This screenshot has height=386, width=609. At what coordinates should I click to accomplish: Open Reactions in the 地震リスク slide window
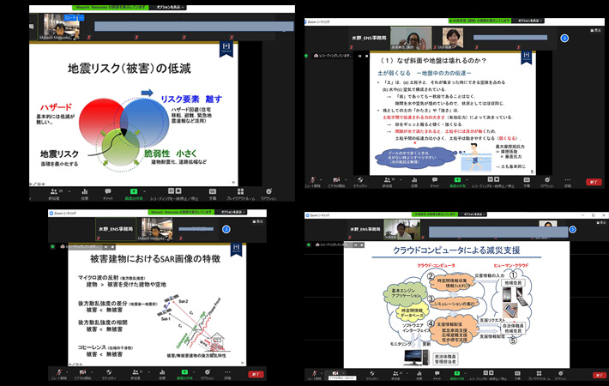(268, 194)
